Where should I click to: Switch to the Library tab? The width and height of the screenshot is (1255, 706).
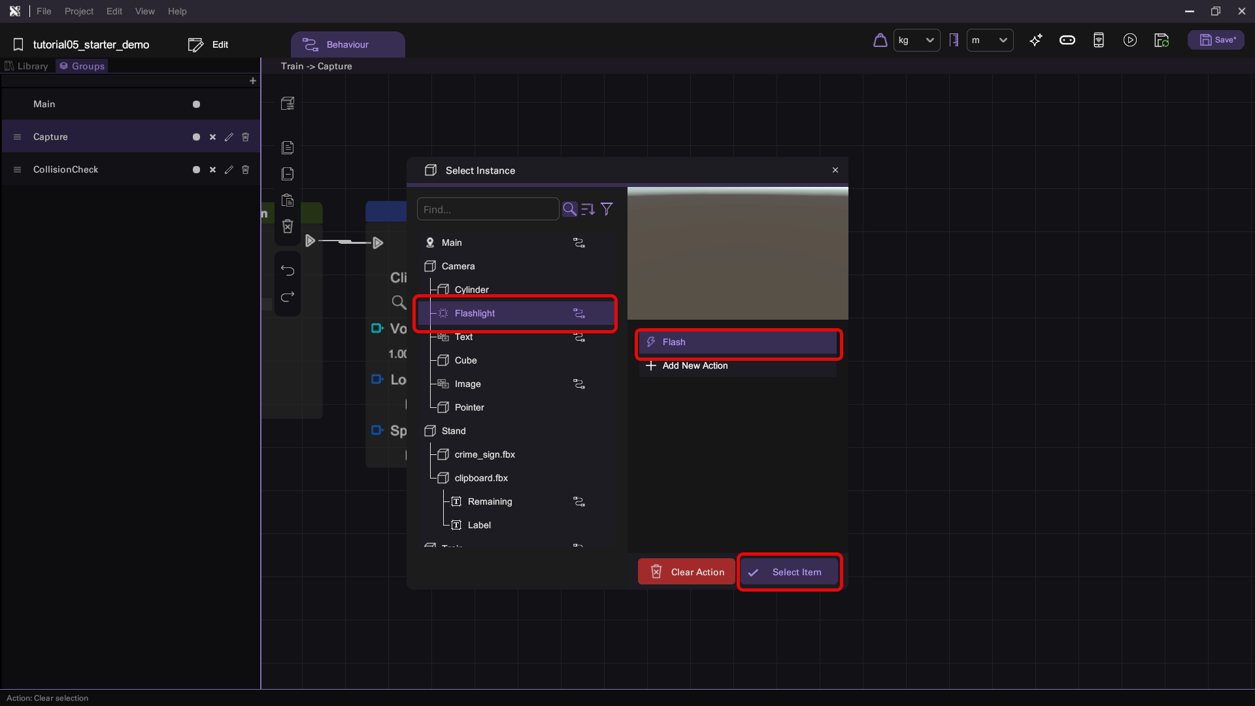tap(27, 66)
